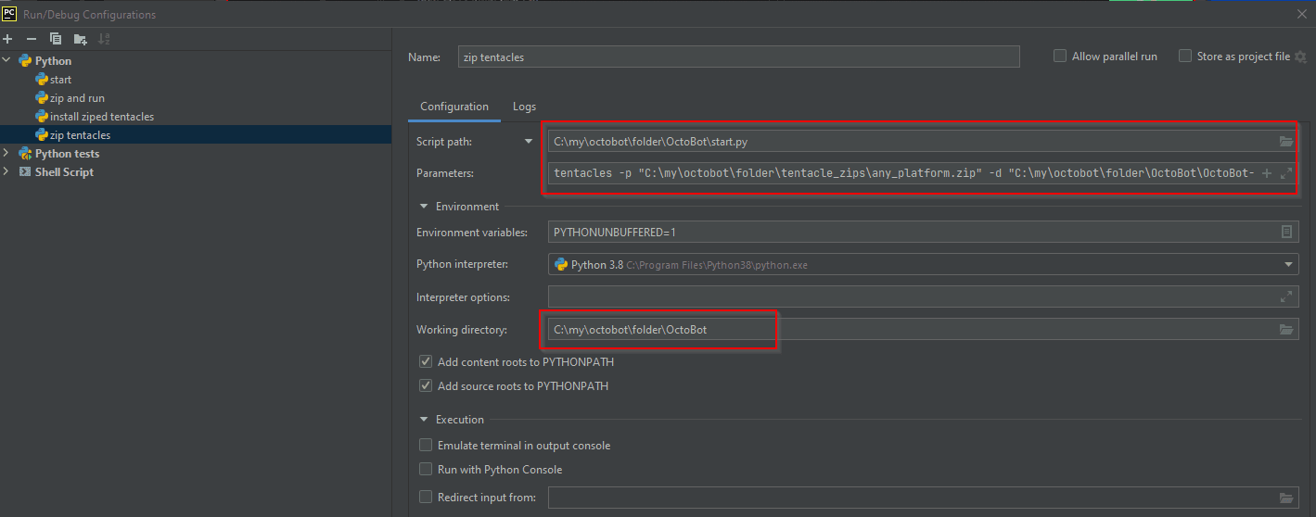Image resolution: width=1316 pixels, height=517 pixels.
Task: Select 'install ziped tentacles' configuration
Action: pyautogui.click(x=102, y=117)
